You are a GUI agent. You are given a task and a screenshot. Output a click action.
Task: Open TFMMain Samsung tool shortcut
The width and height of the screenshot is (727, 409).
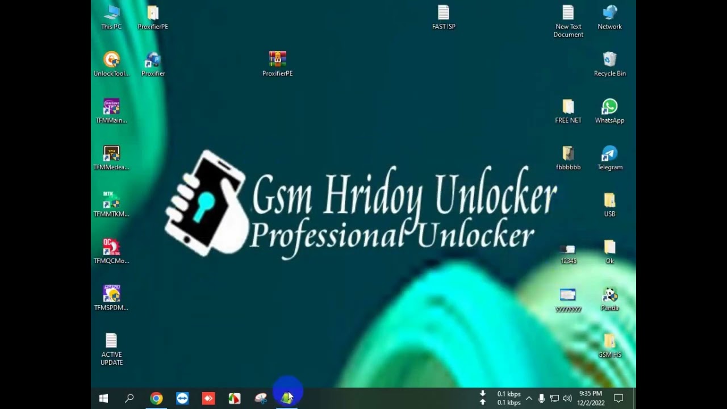click(x=111, y=111)
